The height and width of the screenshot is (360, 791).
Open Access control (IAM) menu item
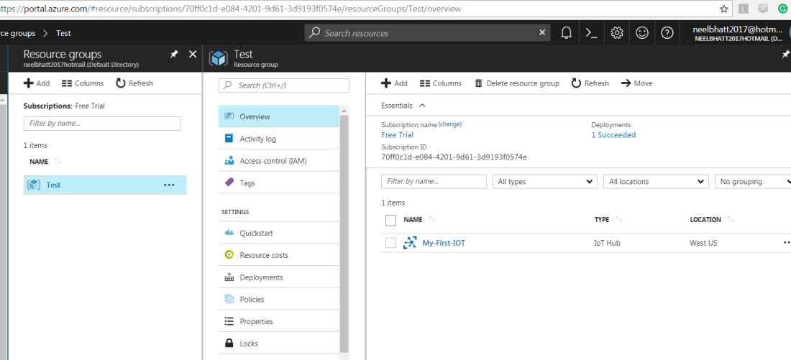point(273,161)
